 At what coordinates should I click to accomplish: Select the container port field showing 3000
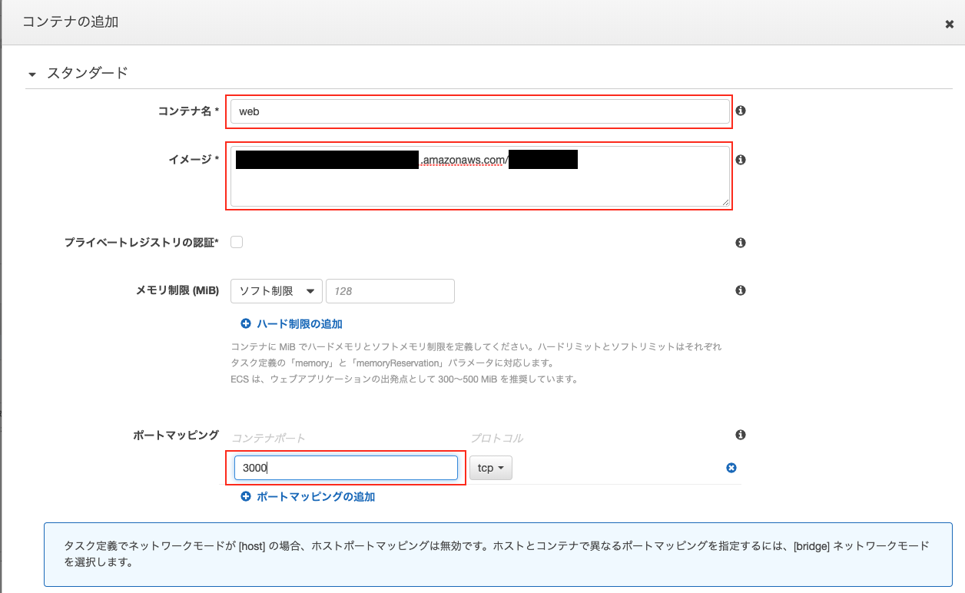point(346,467)
